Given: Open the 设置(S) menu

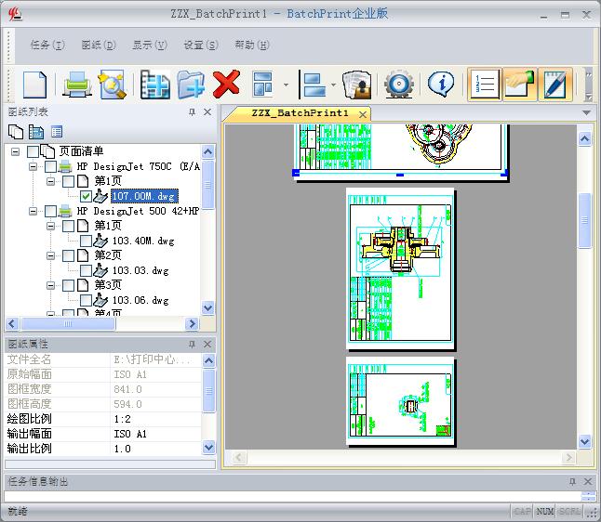Looking at the screenshot, I should 201,46.
